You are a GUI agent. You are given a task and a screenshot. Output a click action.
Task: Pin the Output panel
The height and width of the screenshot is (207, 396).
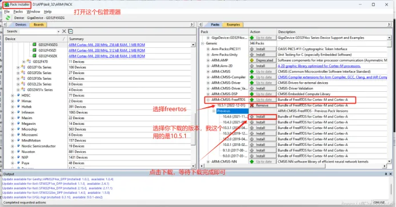(386, 174)
